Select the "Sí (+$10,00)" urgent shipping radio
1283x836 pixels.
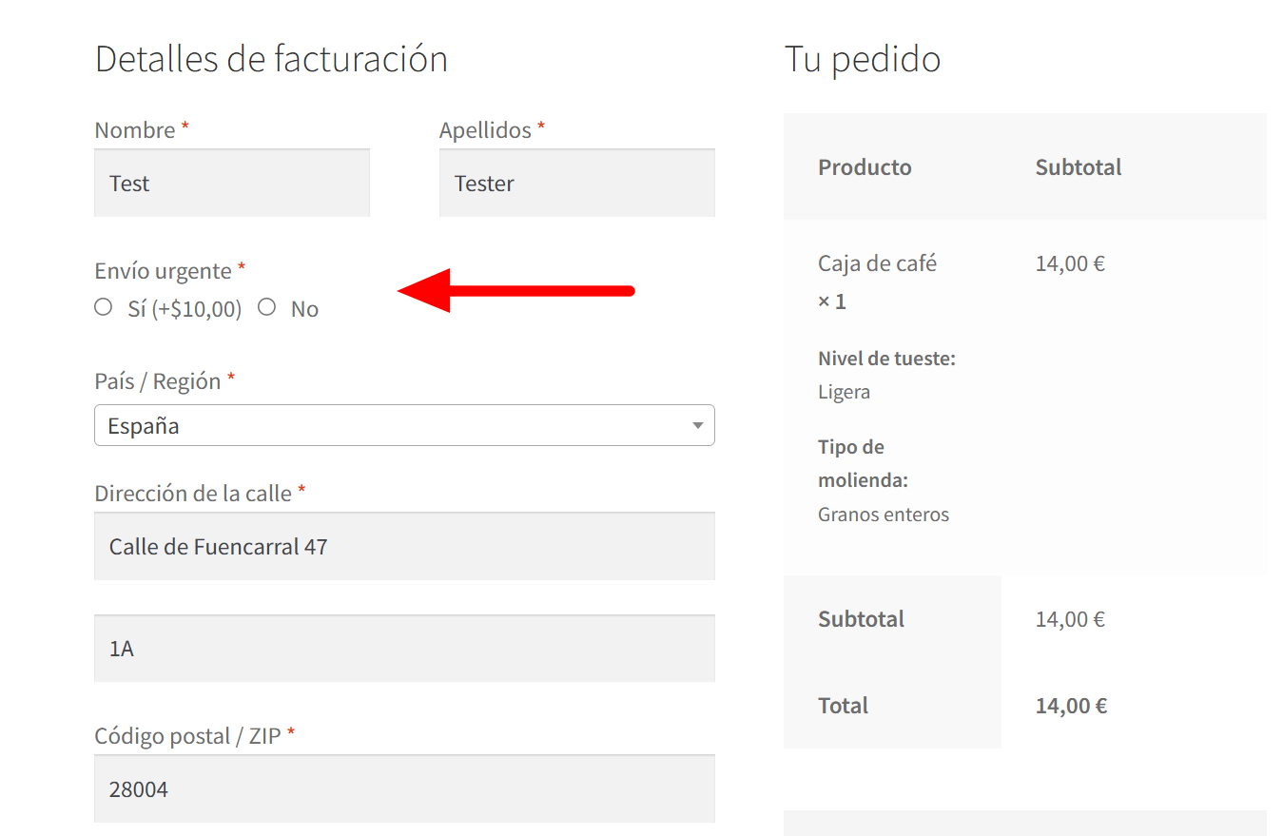click(104, 307)
